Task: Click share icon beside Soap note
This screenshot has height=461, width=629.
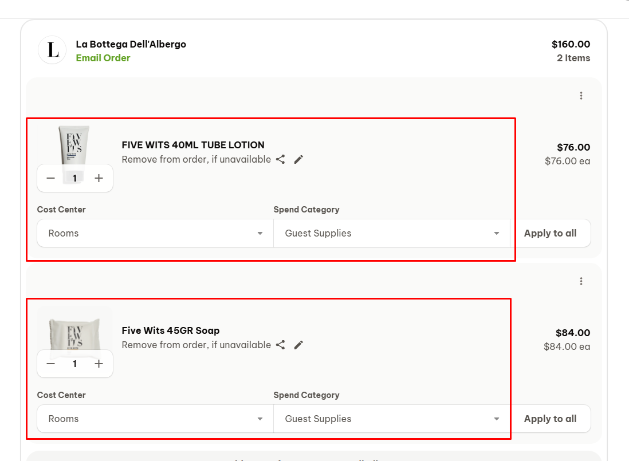Action: (x=280, y=345)
